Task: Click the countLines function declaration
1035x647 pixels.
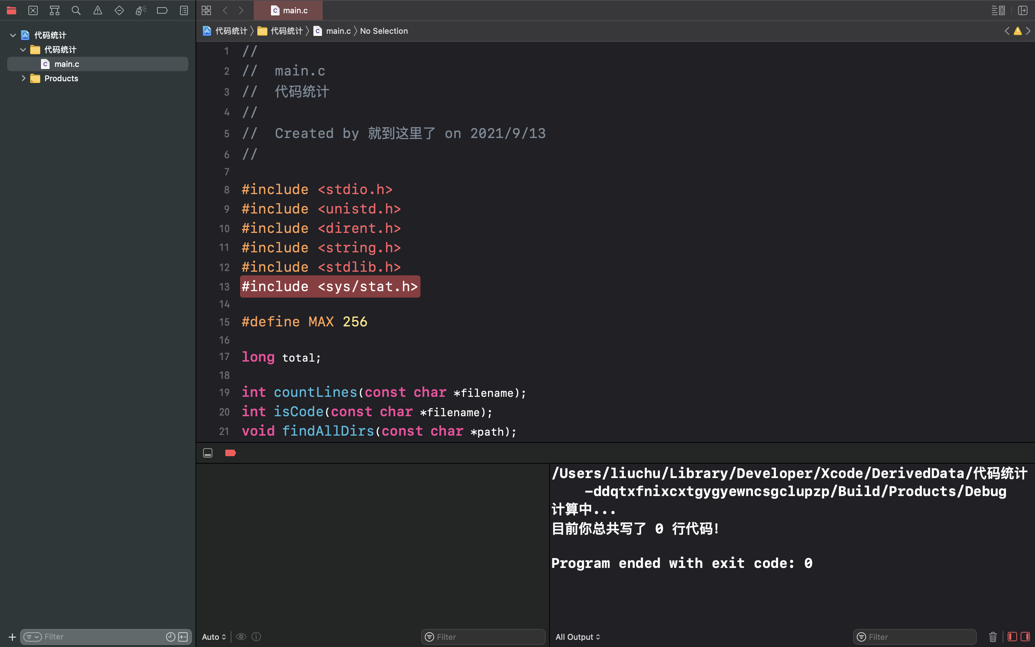Action: tap(384, 393)
